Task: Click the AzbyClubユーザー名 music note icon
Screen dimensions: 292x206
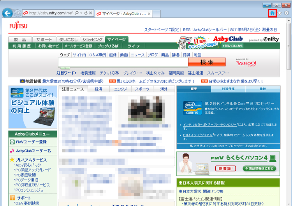Action: click(x=12, y=150)
